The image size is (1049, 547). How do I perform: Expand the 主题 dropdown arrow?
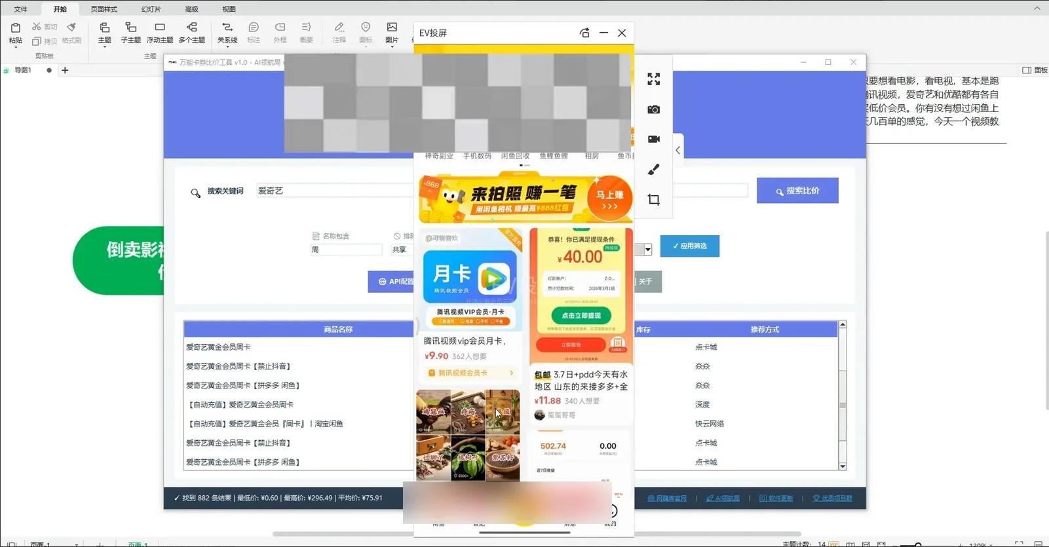point(105,48)
